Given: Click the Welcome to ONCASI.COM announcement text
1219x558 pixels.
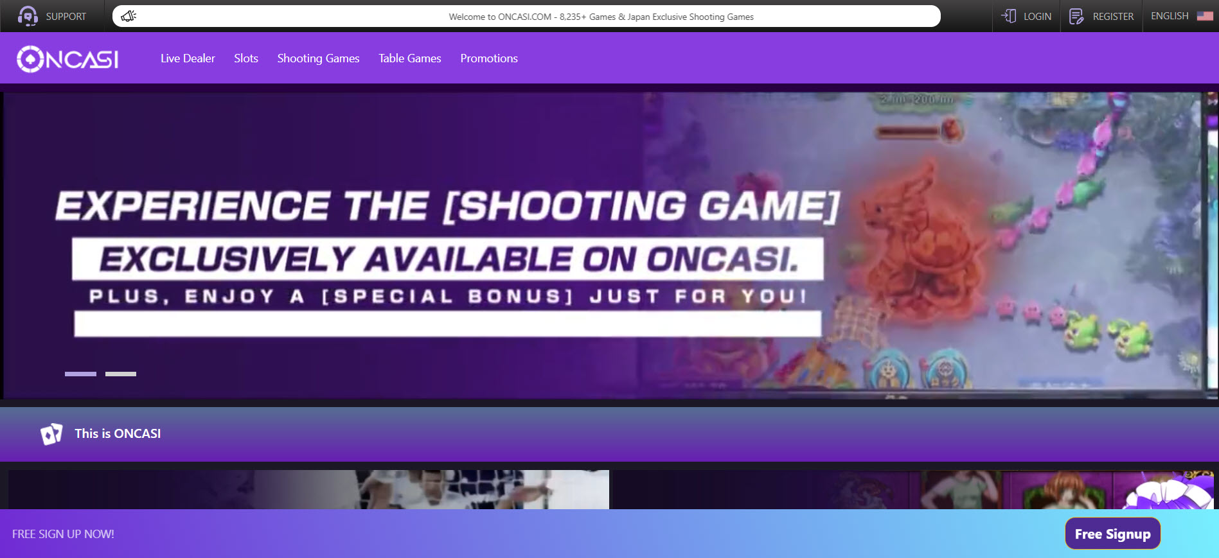Looking at the screenshot, I should [x=601, y=17].
